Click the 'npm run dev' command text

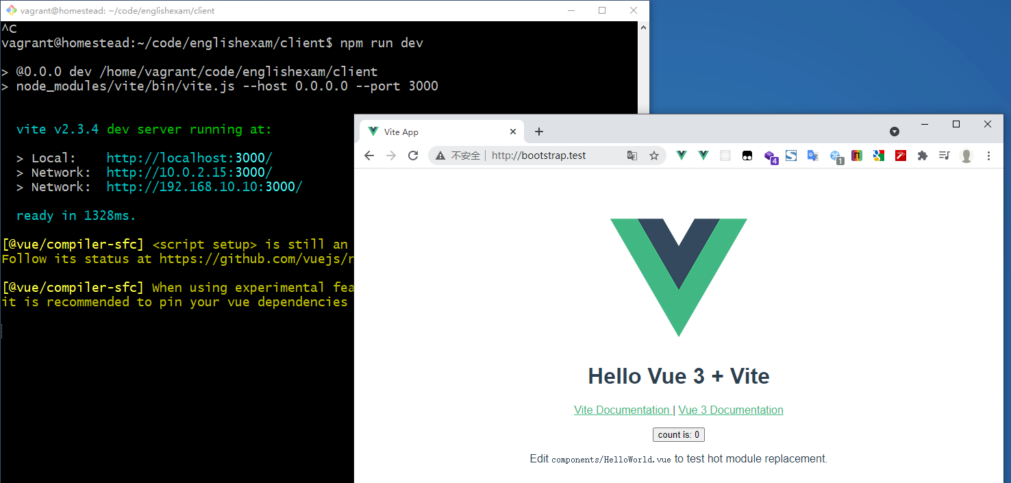[382, 42]
